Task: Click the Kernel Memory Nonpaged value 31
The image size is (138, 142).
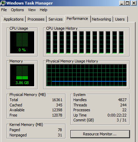Action: click(x=60, y=135)
